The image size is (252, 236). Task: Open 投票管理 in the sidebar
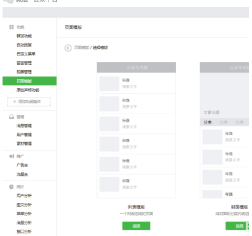pyautogui.click(x=24, y=72)
